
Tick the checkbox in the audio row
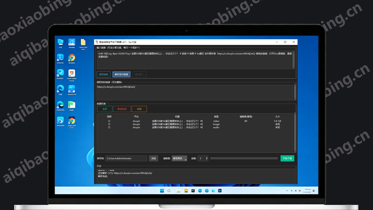click(109, 127)
